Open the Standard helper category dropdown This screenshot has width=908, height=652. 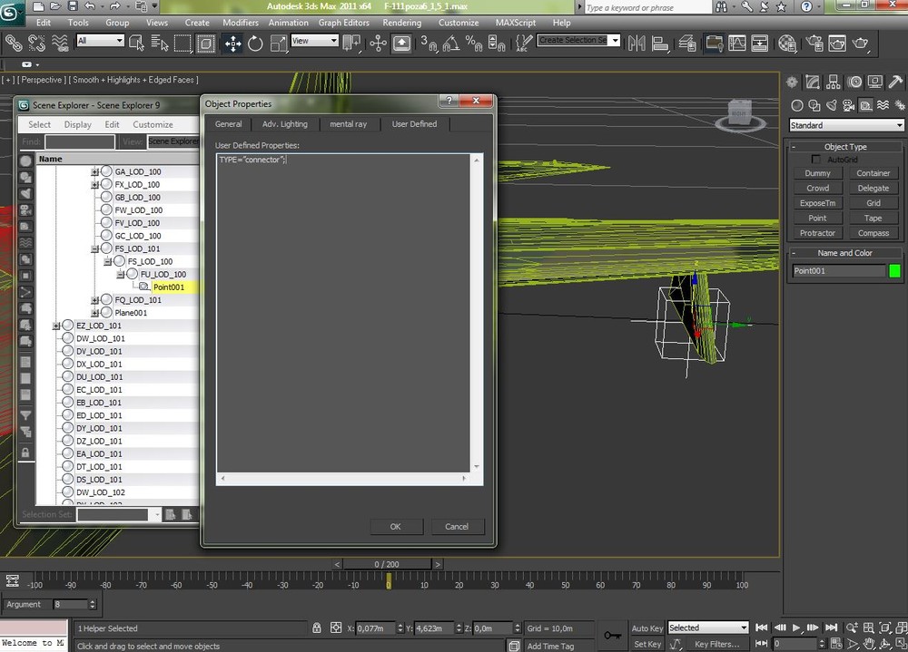point(846,125)
